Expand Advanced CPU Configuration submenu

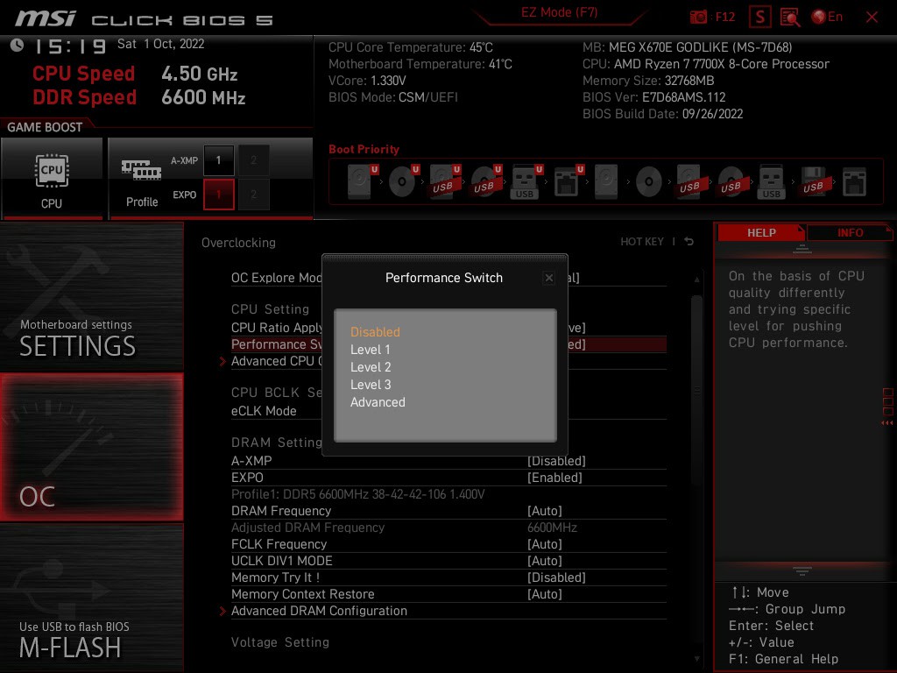[448, 361]
